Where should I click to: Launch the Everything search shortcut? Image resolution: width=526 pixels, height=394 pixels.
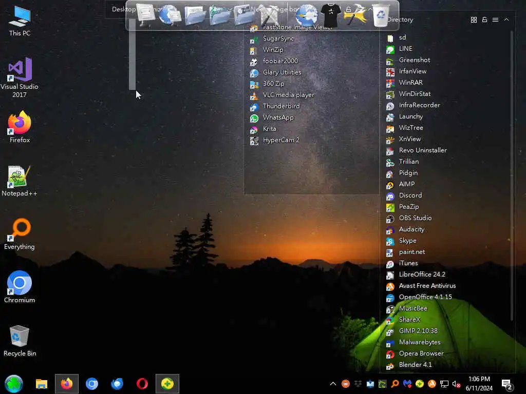tap(20, 234)
